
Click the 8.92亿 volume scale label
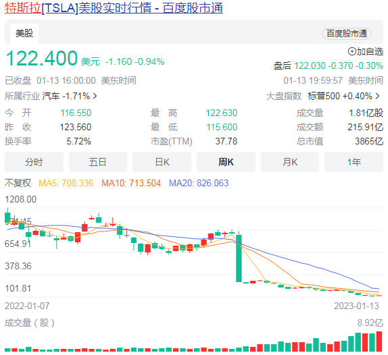tap(370, 323)
